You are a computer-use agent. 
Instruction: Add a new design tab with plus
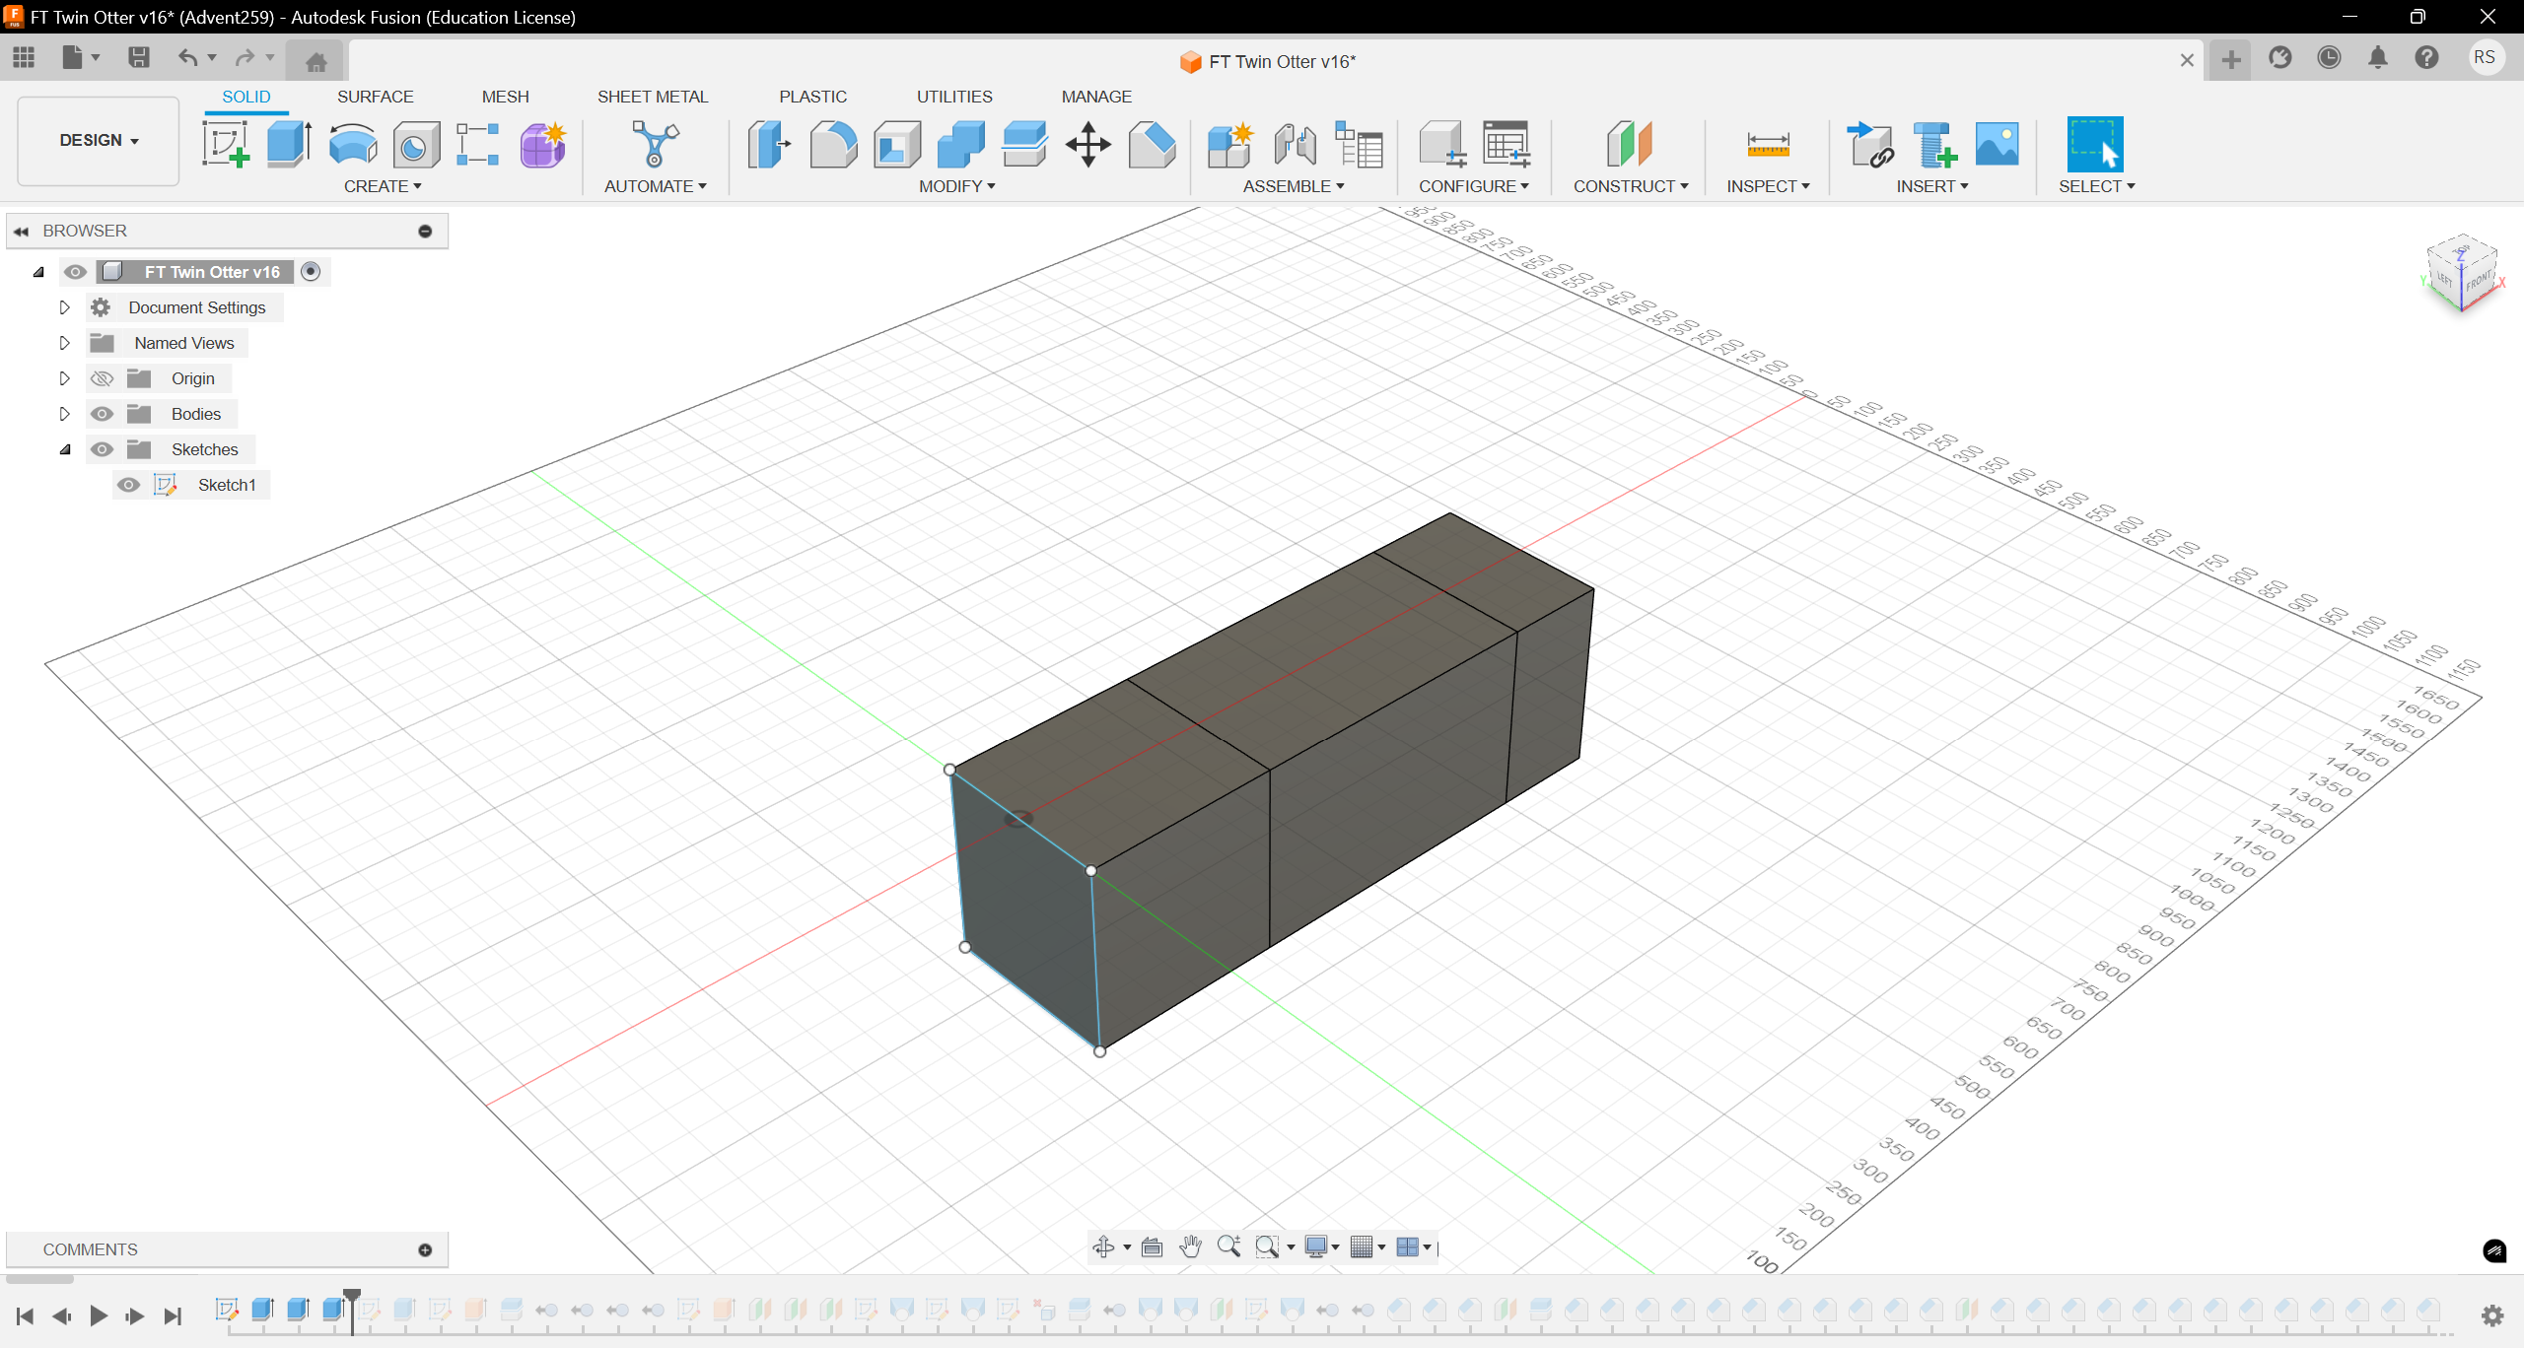point(2231,60)
